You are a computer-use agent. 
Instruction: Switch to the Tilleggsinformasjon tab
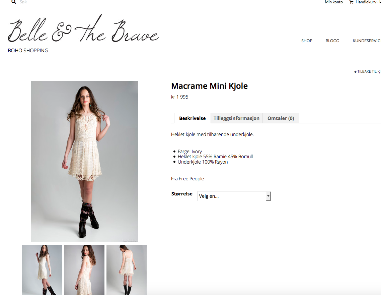pos(236,118)
